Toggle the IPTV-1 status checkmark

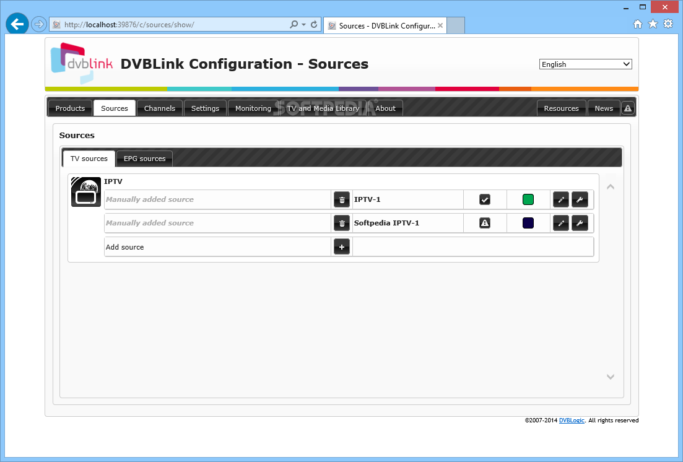click(x=485, y=199)
